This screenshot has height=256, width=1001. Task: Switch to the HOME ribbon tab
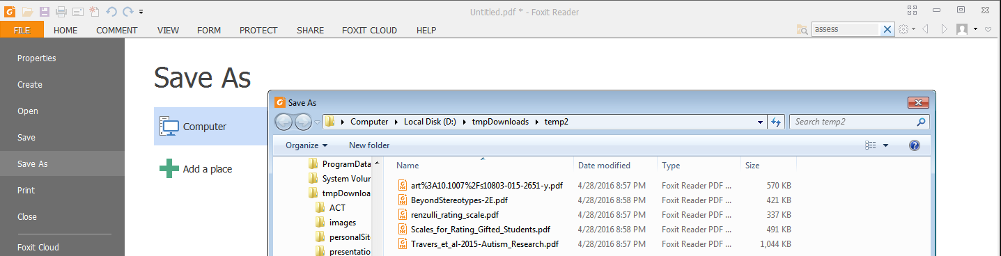tap(65, 30)
